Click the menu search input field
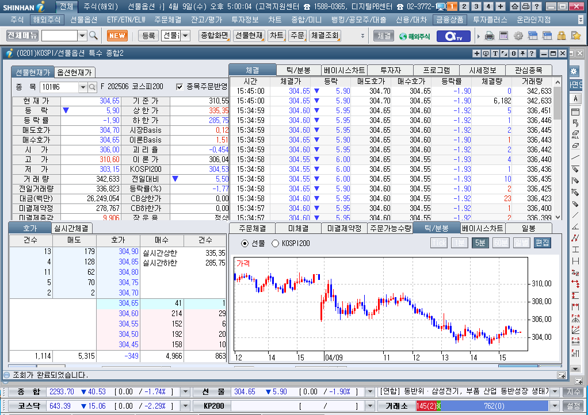Image resolution: width=588 pixels, height=415 pixels. [59, 36]
